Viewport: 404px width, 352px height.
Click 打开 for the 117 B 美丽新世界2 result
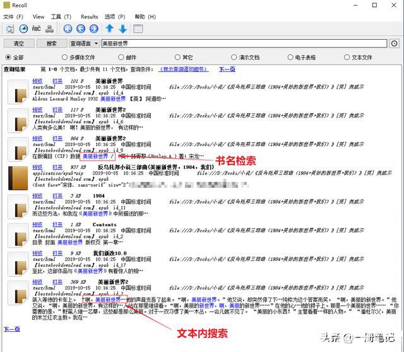click(x=57, y=109)
